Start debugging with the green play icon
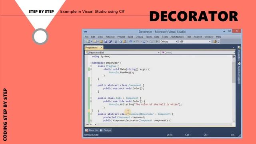 click(x=157, y=42)
